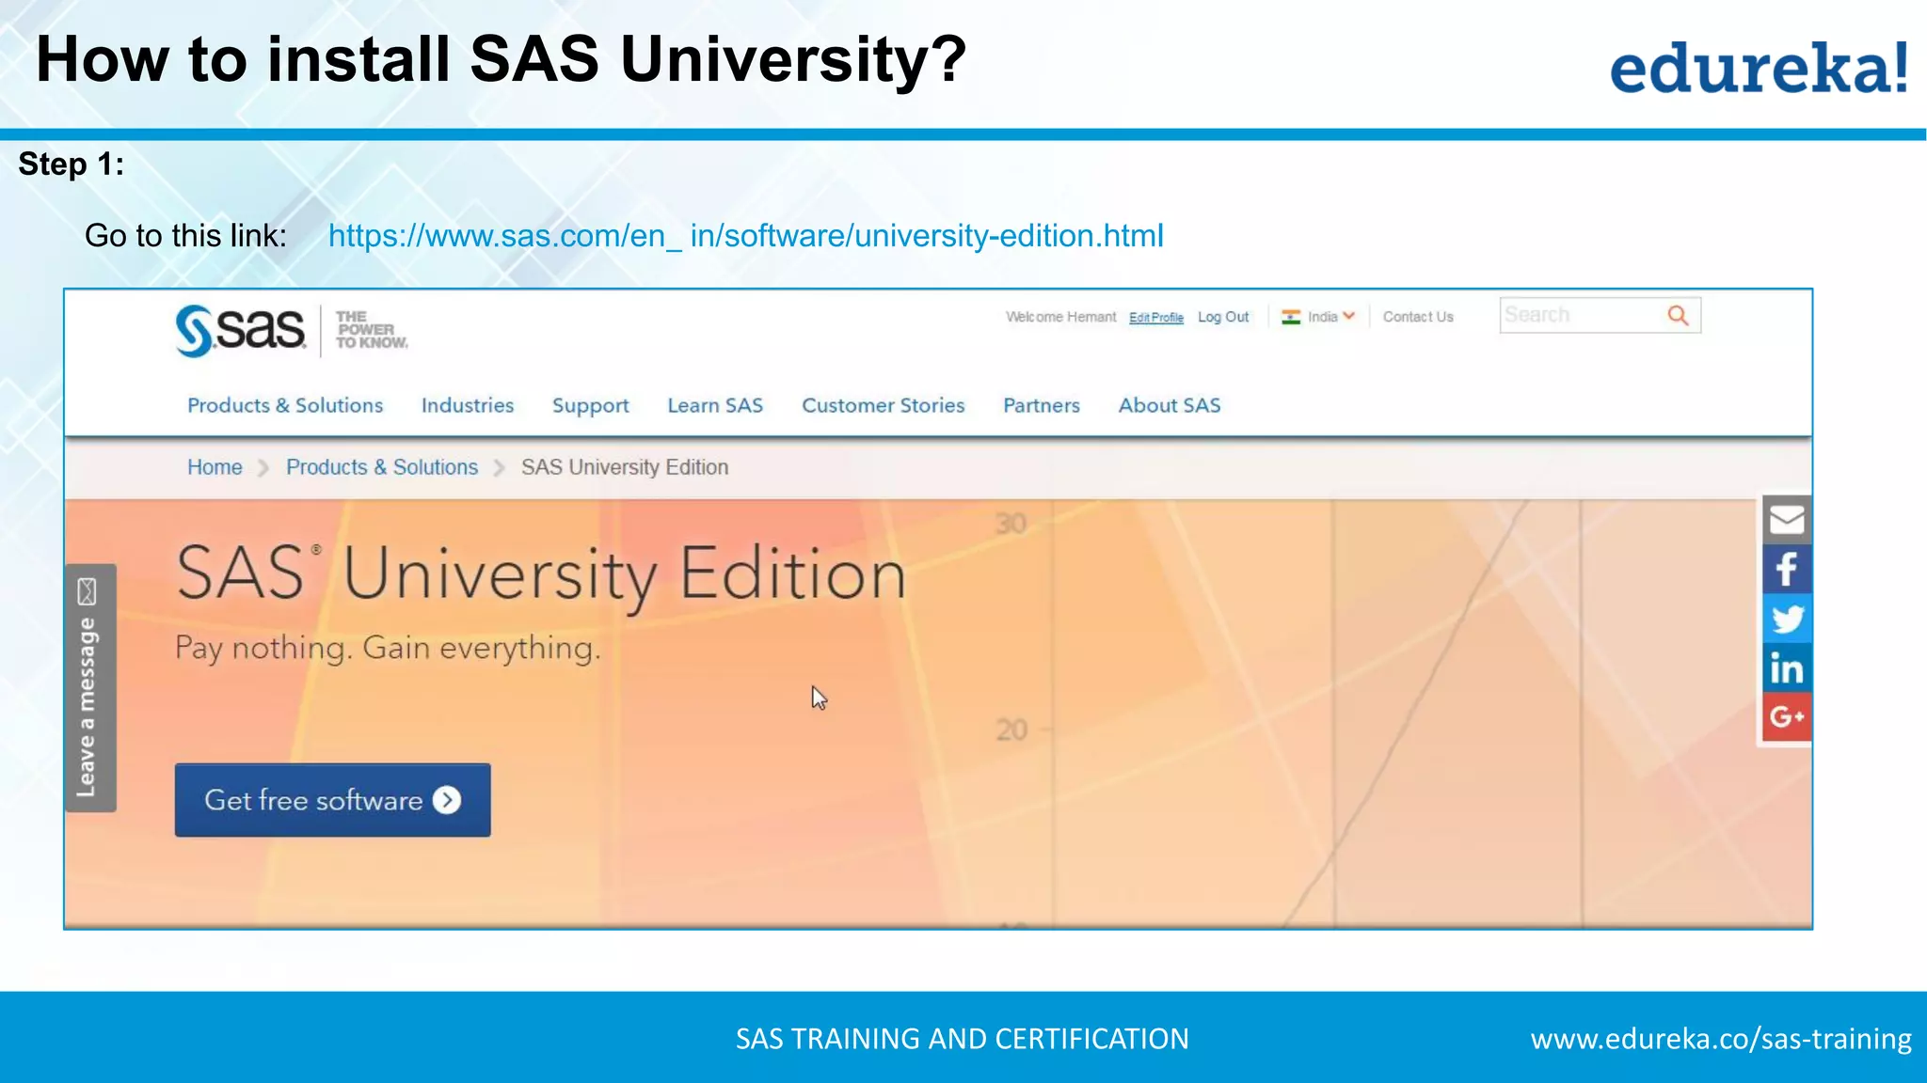Share on LinkedIn icon
The image size is (1927, 1083).
(x=1786, y=668)
